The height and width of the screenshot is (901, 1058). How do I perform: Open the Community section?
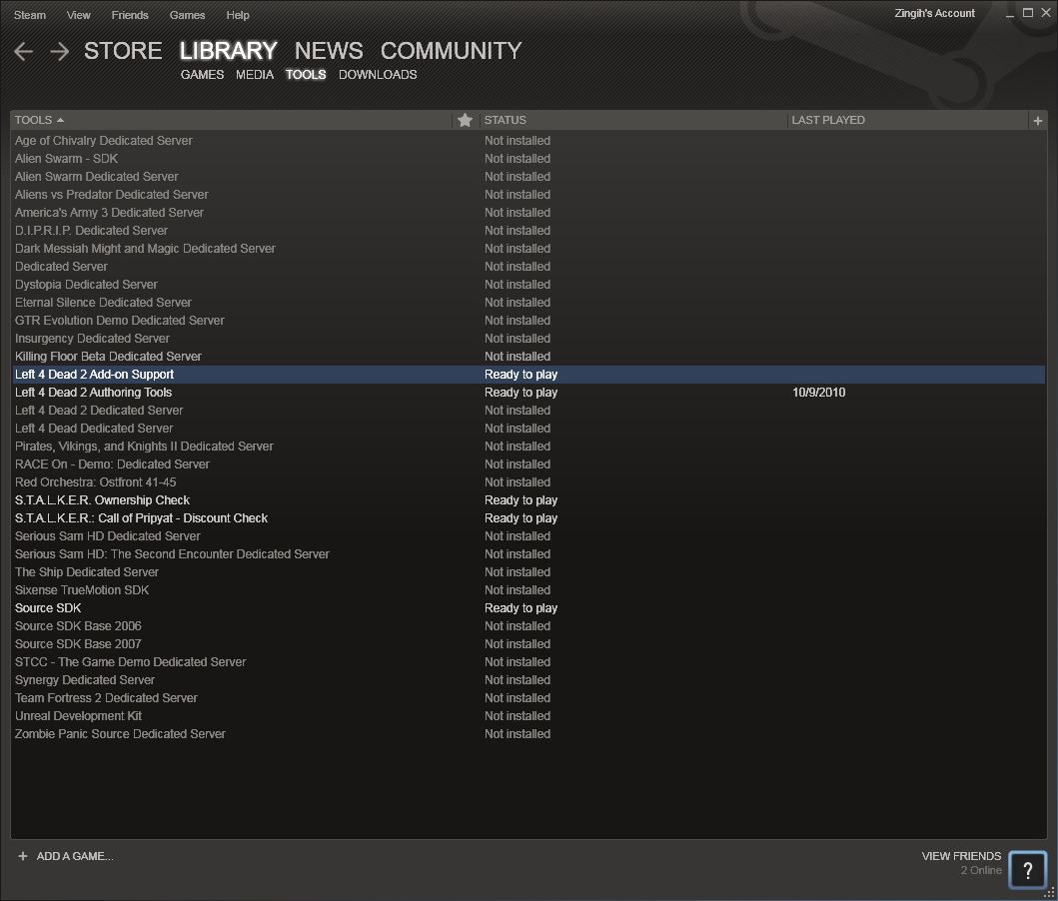pos(451,51)
